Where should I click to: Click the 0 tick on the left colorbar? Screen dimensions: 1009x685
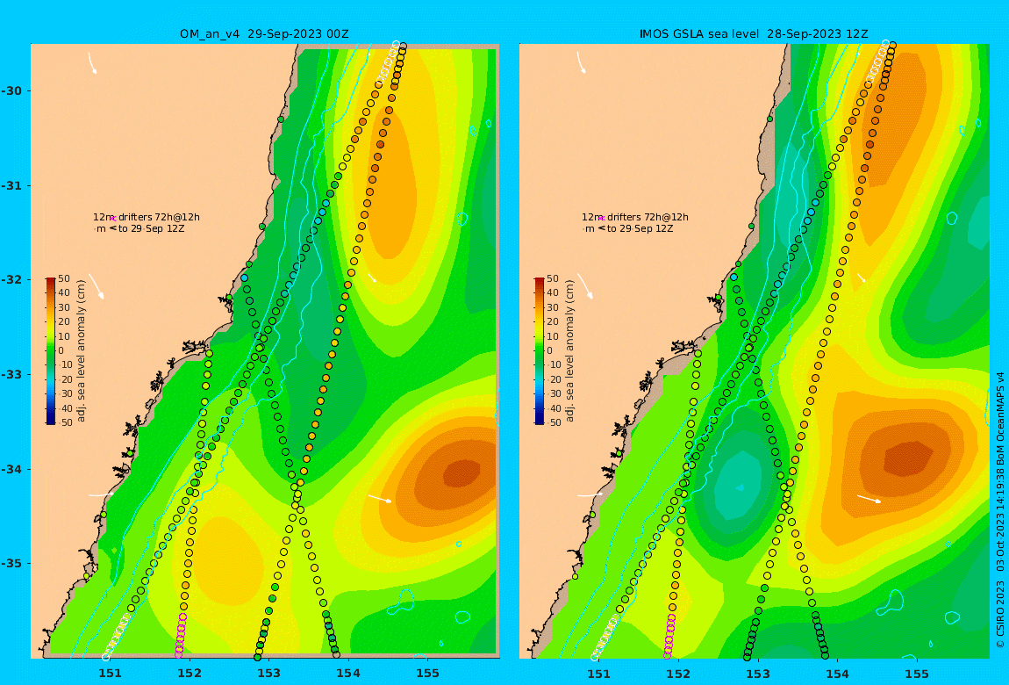click(61, 351)
